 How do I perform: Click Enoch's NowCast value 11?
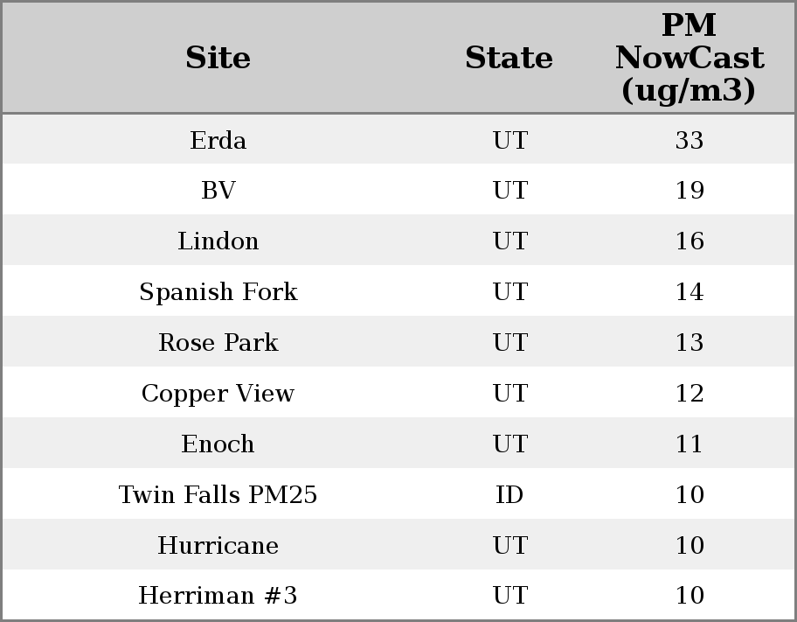[x=690, y=444]
